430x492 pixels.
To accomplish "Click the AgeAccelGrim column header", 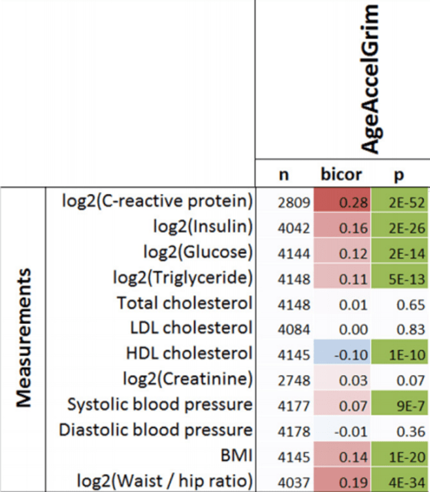I will click(372, 80).
